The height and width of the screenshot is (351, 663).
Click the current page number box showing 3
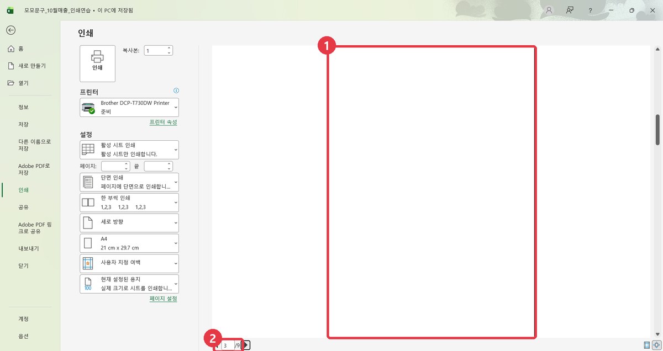[227, 345]
